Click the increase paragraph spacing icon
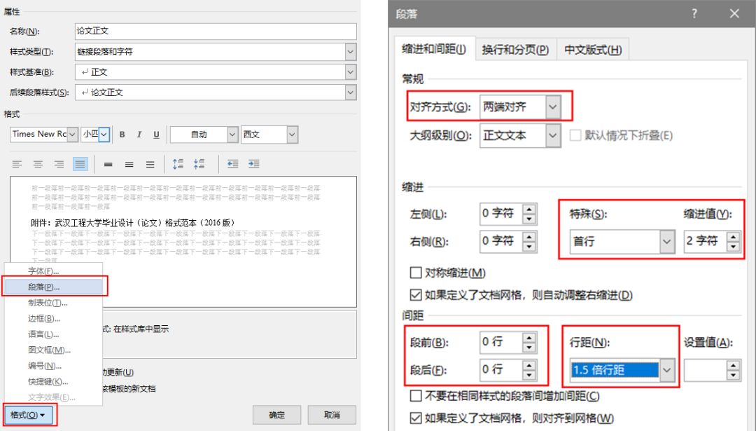Screen dimensions: 756x431 [x=177, y=163]
